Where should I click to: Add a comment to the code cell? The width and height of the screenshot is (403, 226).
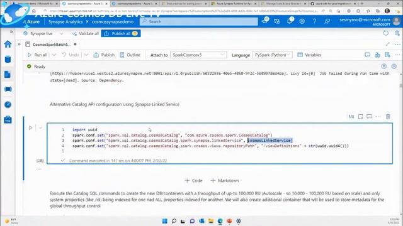tap(370, 117)
